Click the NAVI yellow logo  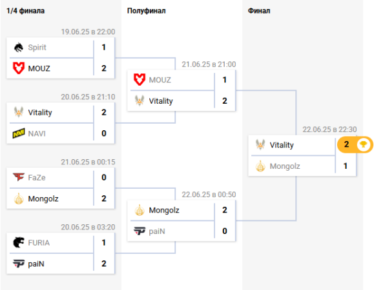click(18, 133)
